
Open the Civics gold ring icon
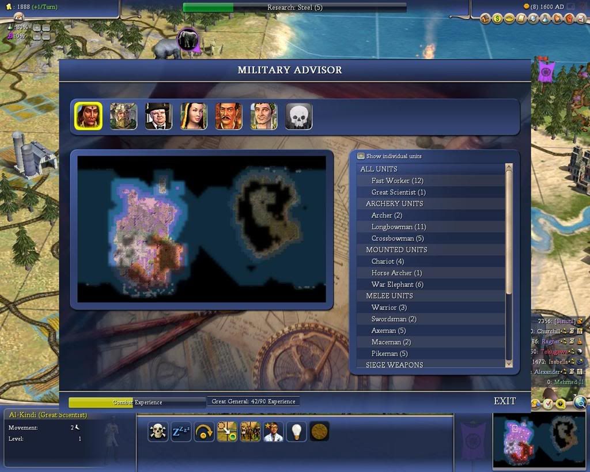(509, 18)
